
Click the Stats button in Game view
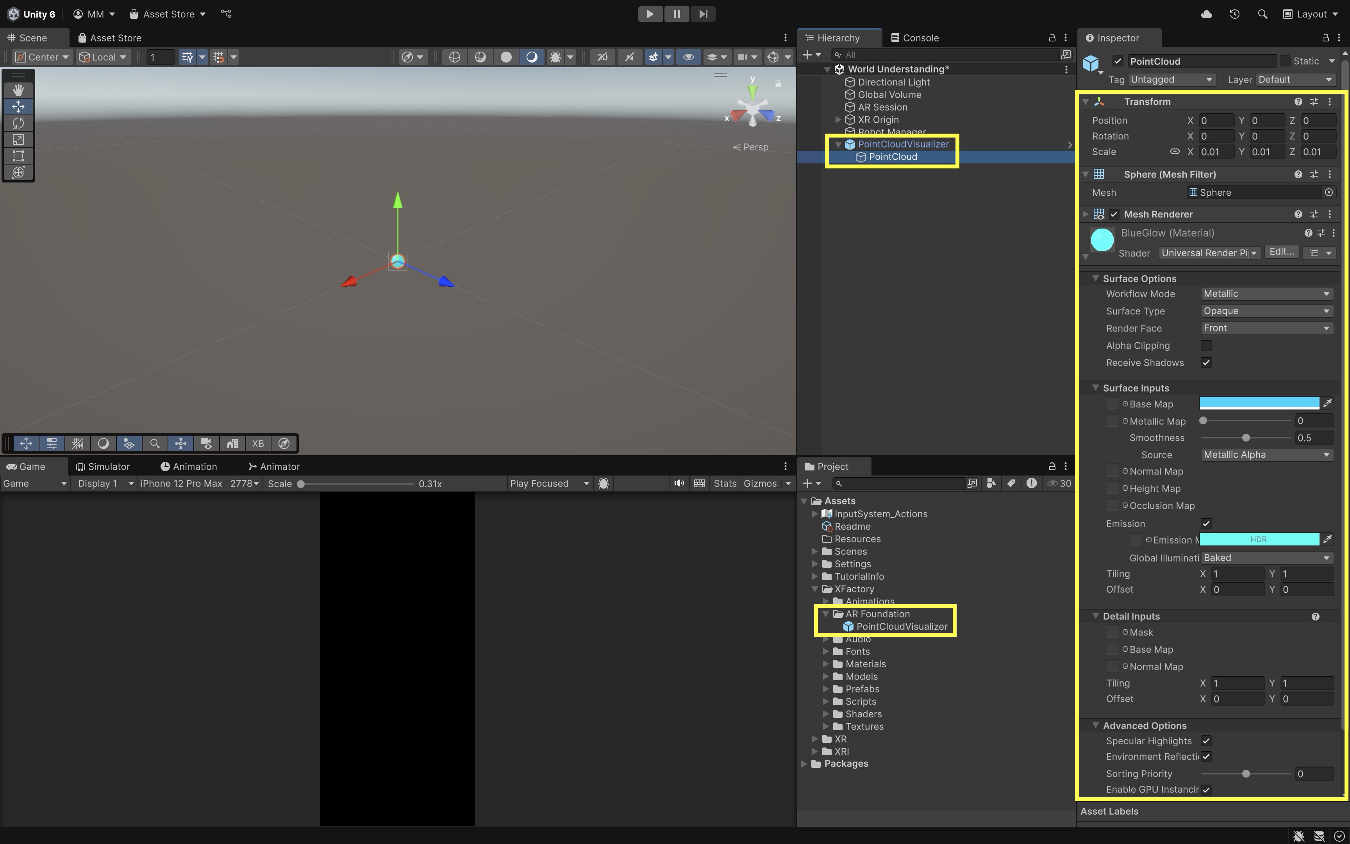(725, 483)
